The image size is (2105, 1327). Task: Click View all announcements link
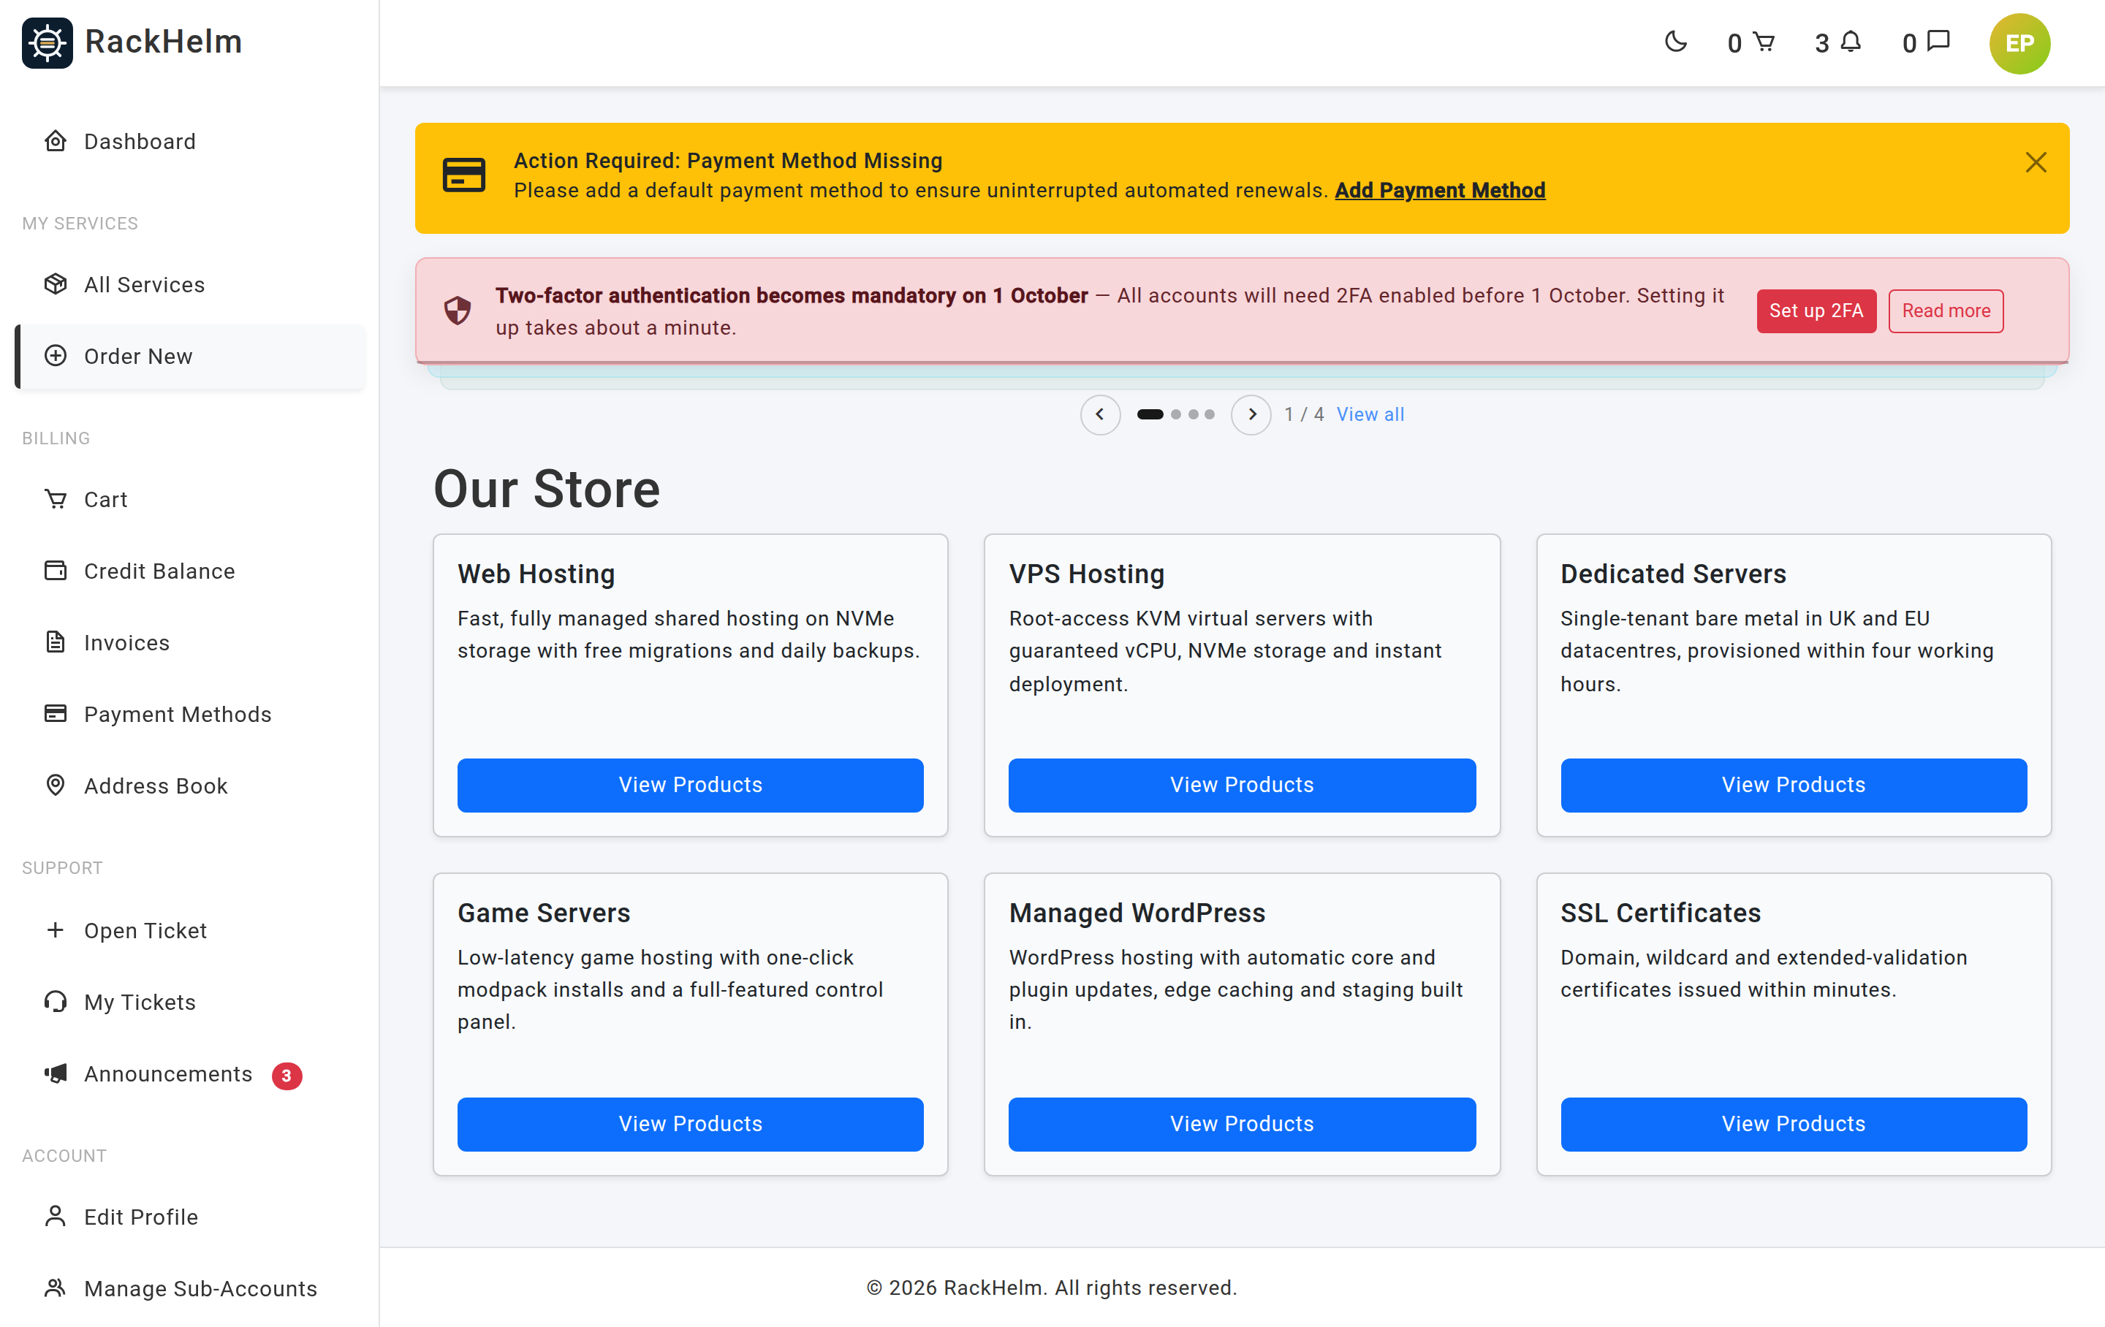(1370, 414)
